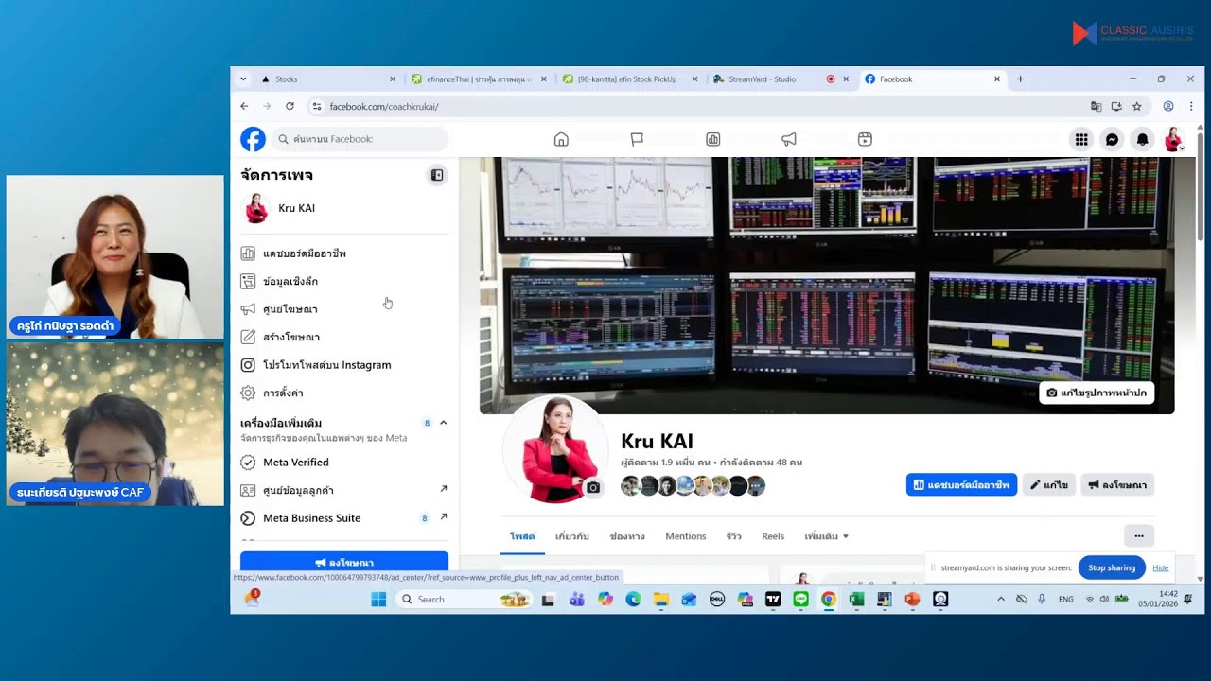Show hidden system tray icons
Screen dimensions: 1211x681
coord(1001,599)
